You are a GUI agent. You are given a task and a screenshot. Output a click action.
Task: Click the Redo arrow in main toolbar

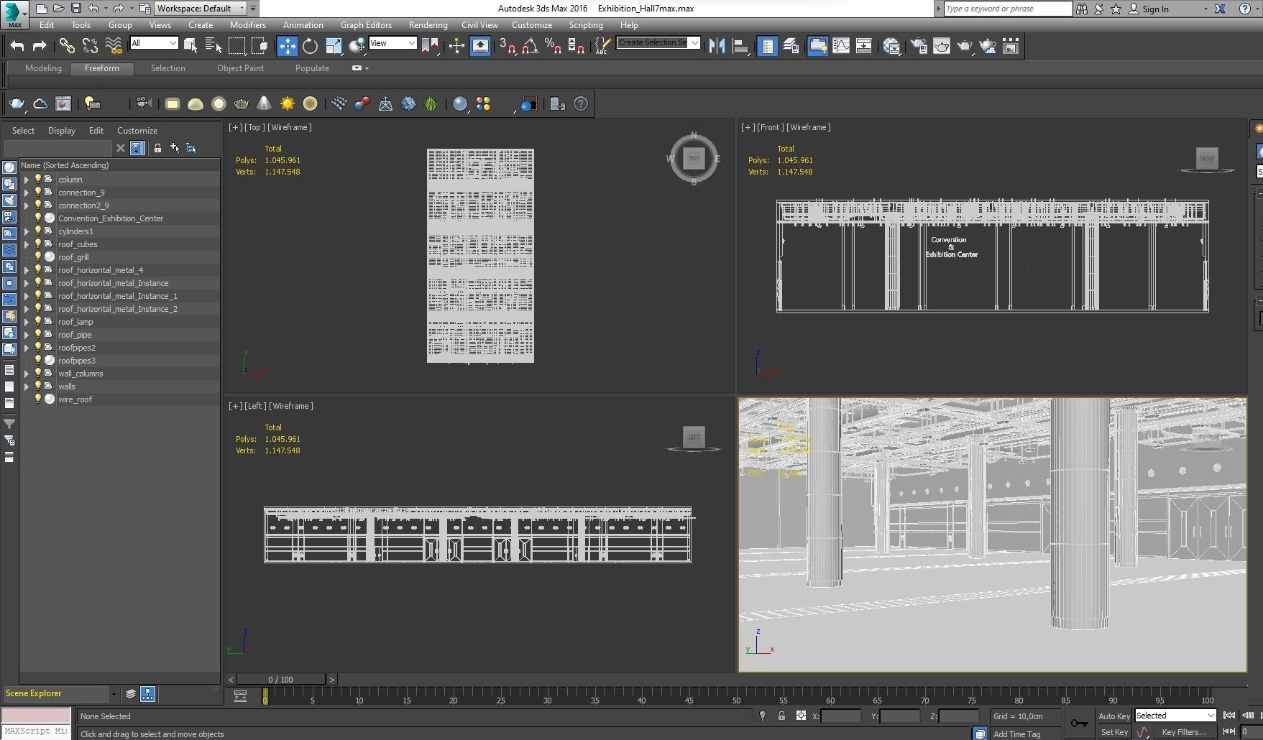[x=40, y=46]
